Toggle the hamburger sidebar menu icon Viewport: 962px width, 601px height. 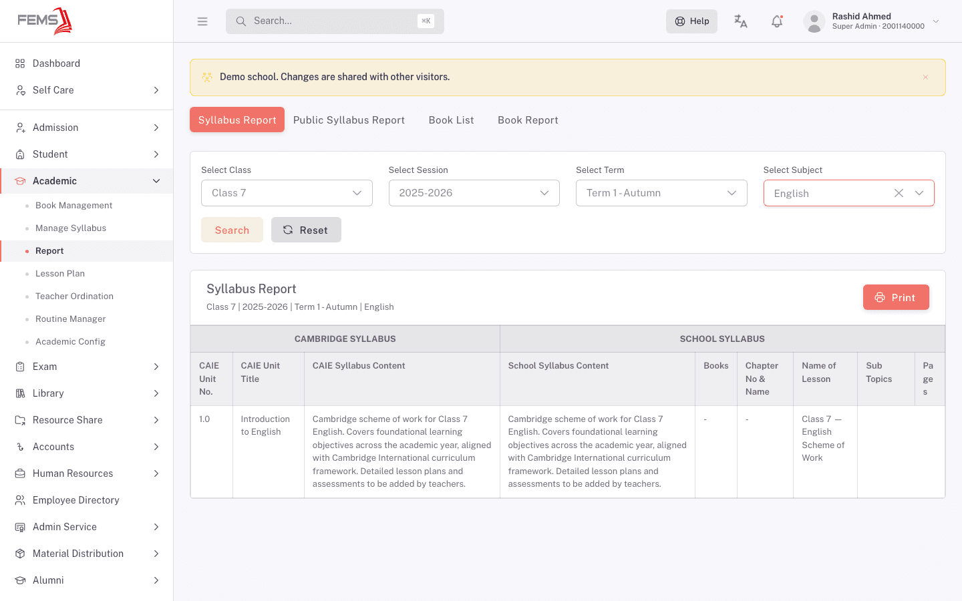coord(202,21)
